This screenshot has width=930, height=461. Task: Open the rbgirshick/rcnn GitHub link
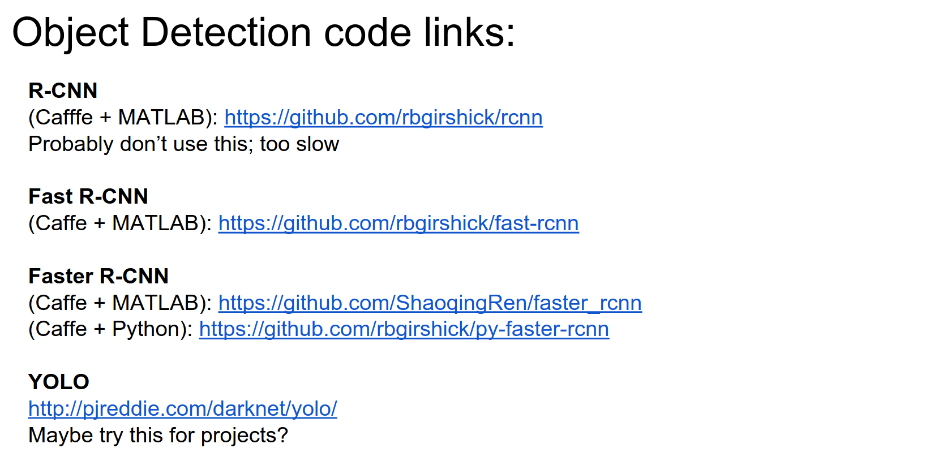(x=383, y=118)
